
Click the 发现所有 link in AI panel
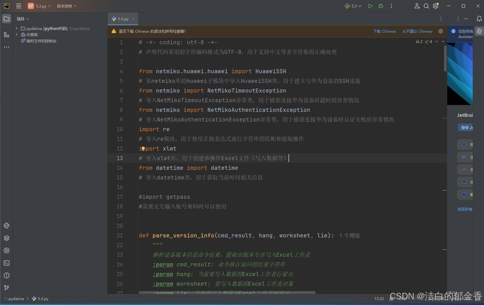tap(465, 209)
